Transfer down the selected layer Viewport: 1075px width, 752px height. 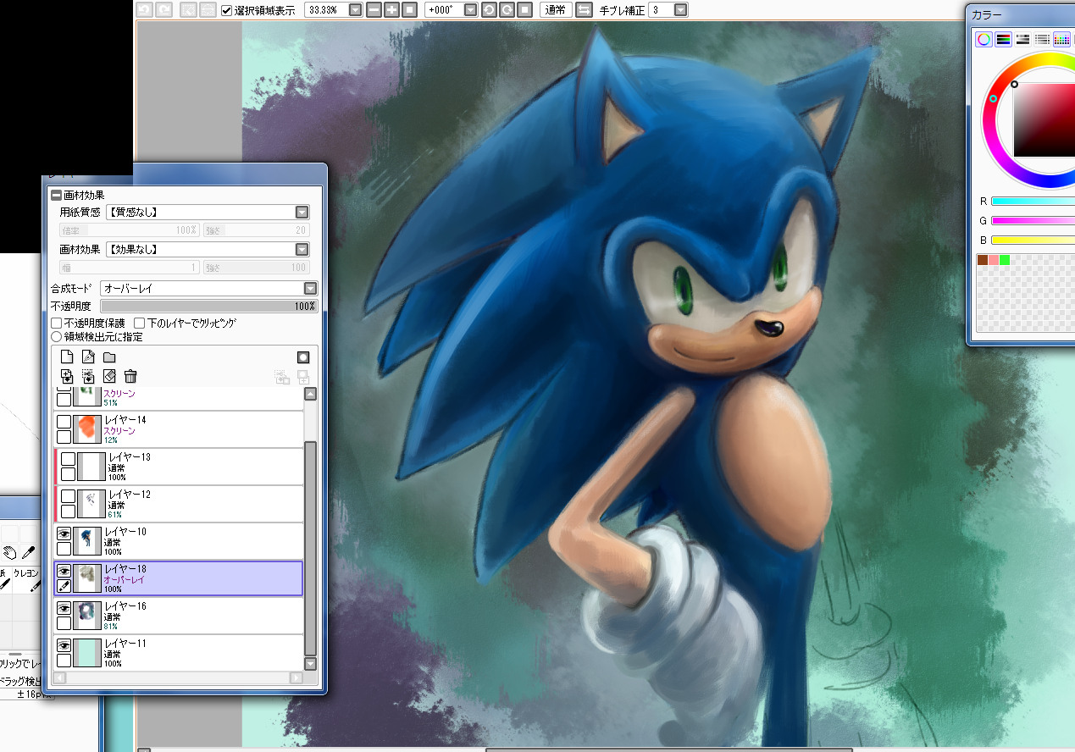pyautogui.click(x=67, y=376)
